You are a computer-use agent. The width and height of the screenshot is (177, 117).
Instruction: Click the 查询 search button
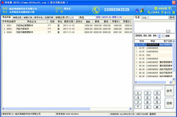click(x=172, y=17)
